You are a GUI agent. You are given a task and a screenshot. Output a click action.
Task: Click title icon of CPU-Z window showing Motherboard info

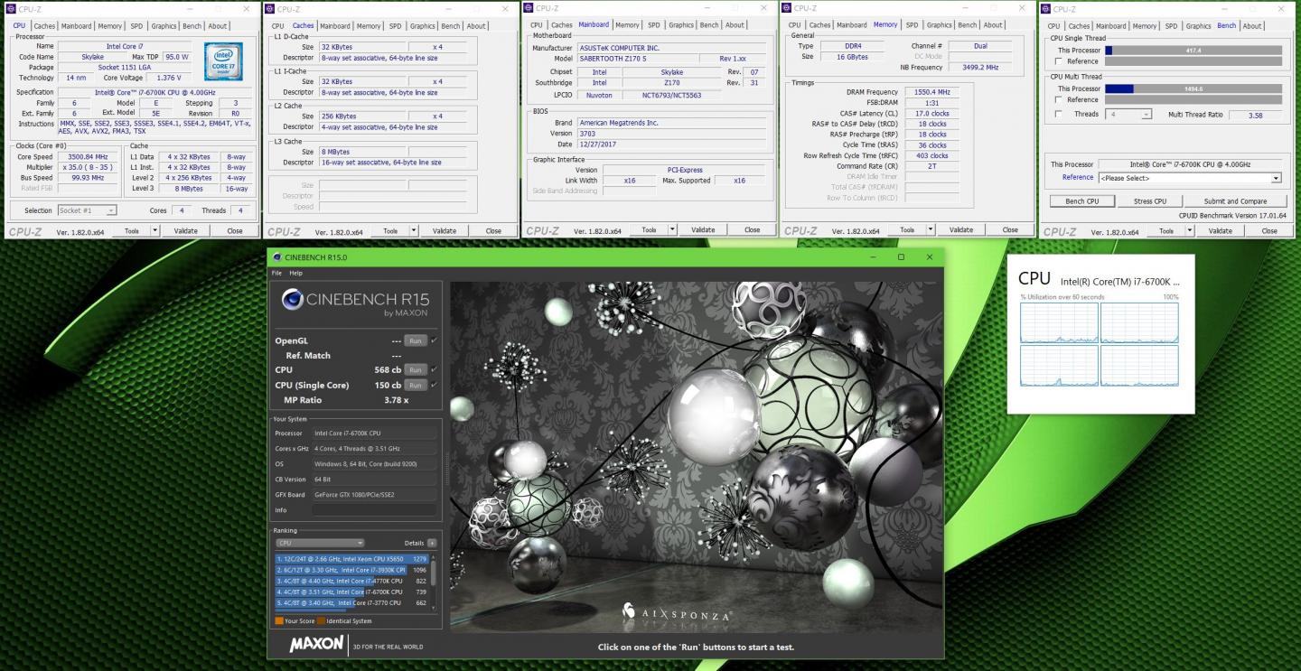coord(529,8)
